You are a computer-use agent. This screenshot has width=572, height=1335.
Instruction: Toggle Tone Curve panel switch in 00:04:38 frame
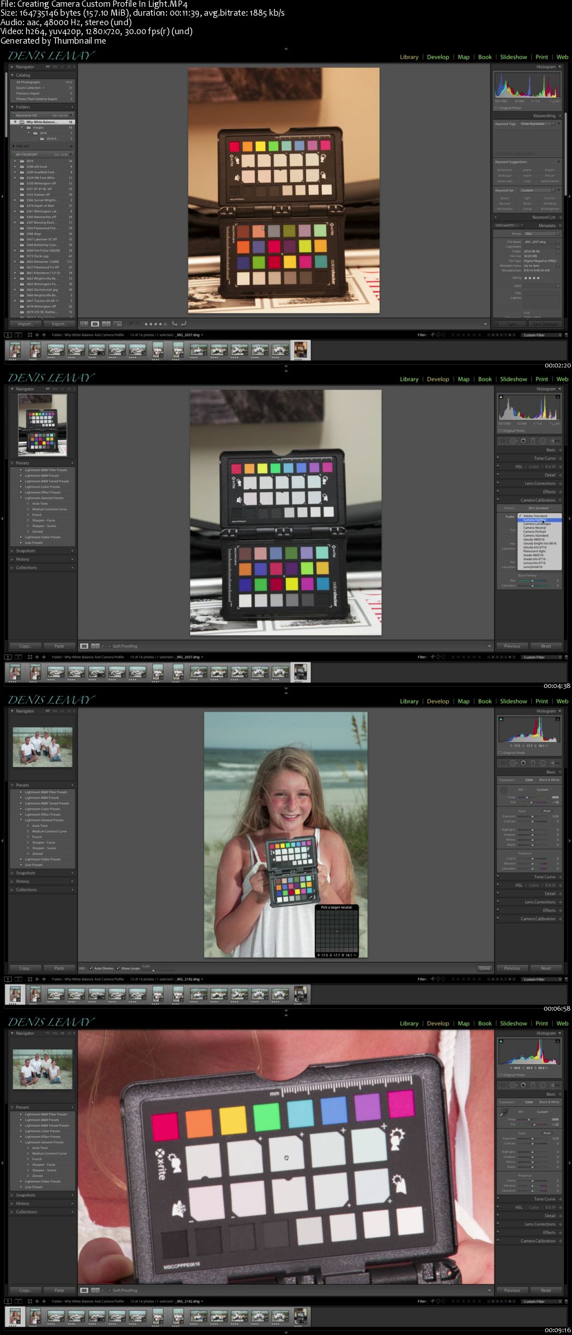(498, 458)
